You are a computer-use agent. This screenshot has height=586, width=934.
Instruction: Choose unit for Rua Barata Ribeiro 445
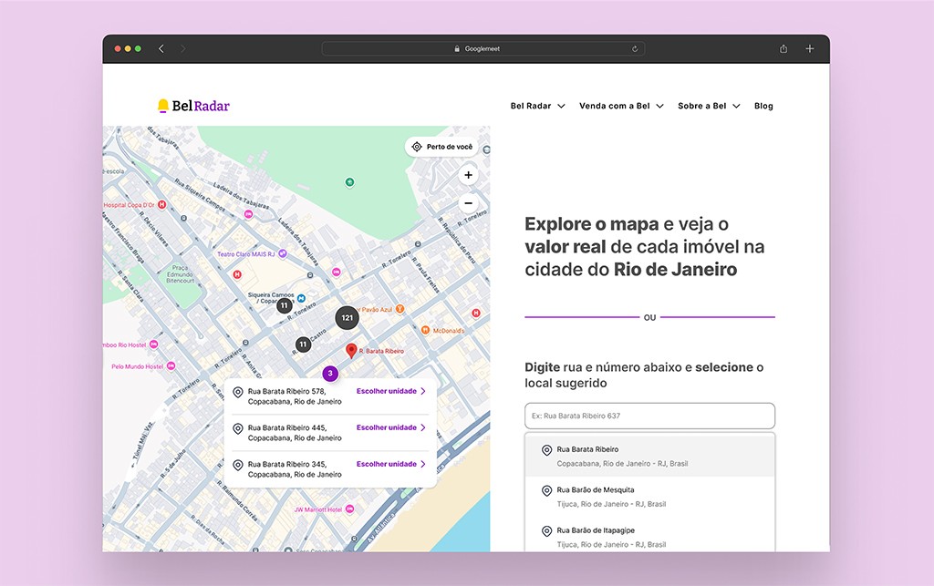click(390, 427)
